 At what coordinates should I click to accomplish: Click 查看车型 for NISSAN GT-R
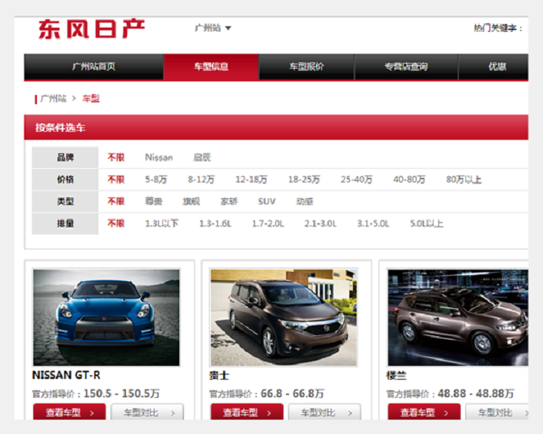(x=69, y=412)
